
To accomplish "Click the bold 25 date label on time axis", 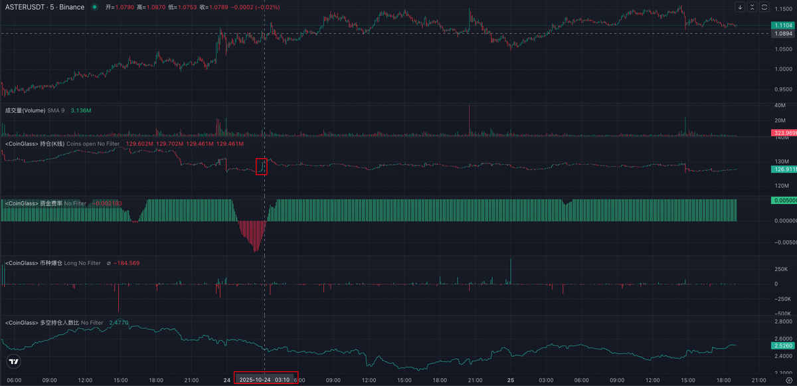I will coord(511,380).
